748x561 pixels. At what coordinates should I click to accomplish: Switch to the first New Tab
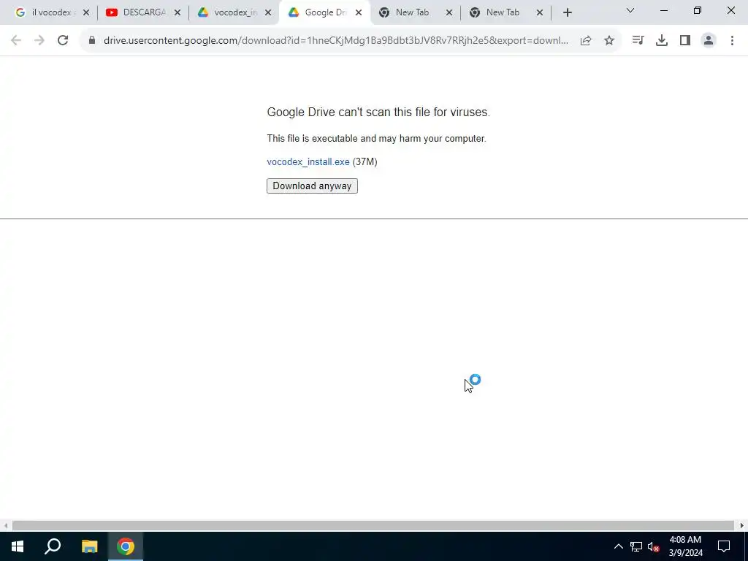tap(406, 12)
